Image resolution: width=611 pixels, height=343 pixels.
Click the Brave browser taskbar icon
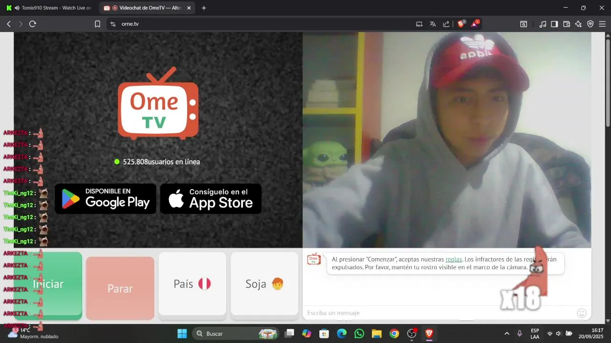click(429, 333)
